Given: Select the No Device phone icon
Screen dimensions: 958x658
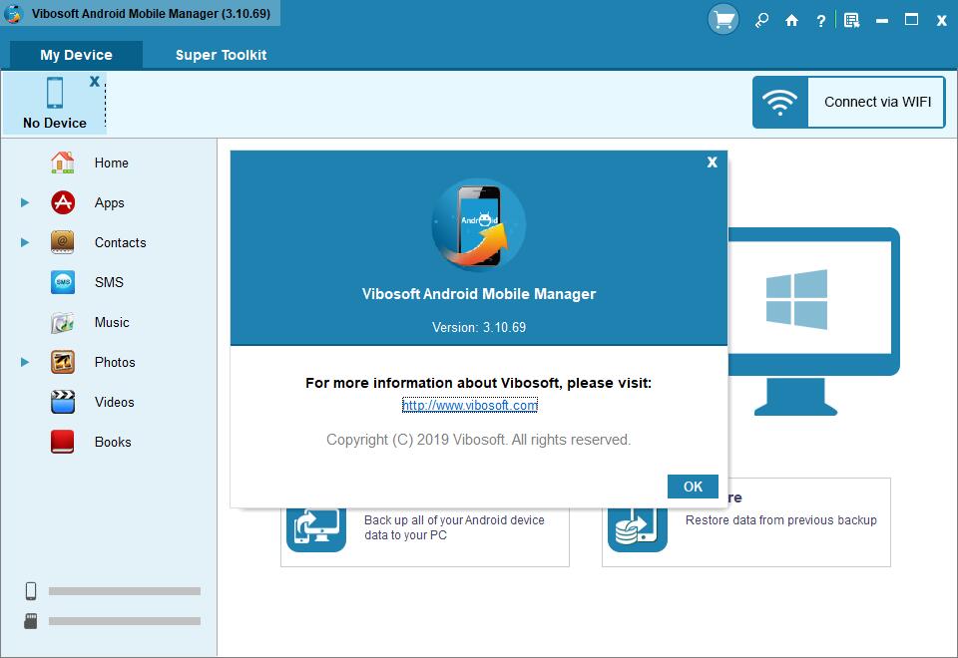Looking at the screenshot, I should (54, 92).
